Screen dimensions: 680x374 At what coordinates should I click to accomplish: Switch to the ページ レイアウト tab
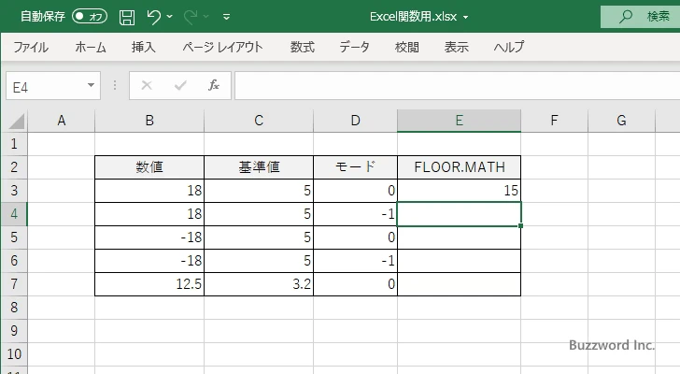[x=222, y=47]
